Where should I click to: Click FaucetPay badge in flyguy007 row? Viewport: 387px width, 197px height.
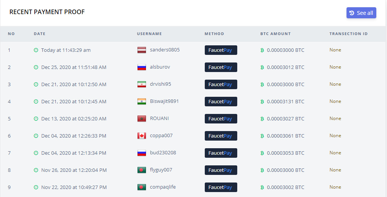[221, 170]
